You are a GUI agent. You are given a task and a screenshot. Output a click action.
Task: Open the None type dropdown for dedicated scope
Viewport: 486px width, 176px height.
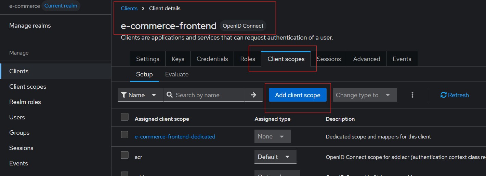pyautogui.click(x=272, y=136)
